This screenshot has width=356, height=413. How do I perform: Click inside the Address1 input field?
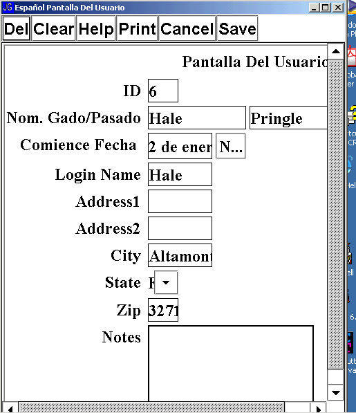tap(180, 201)
